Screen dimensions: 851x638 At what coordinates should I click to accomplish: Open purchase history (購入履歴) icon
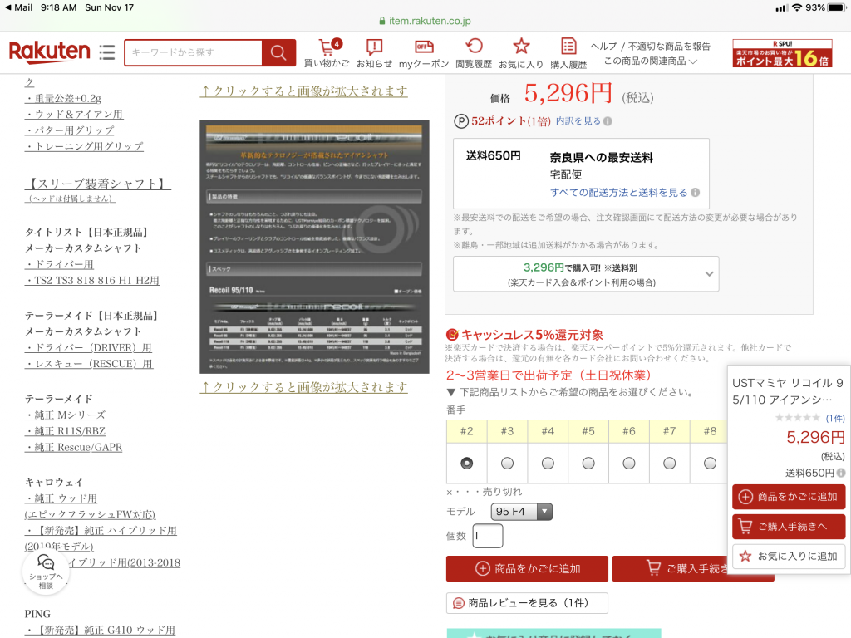pyautogui.click(x=568, y=53)
